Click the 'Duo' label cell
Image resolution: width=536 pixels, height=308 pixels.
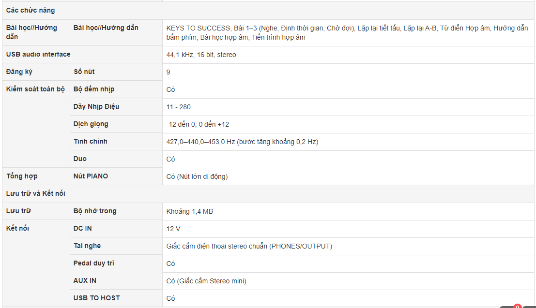pyautogui.click(x=80, y=159)
